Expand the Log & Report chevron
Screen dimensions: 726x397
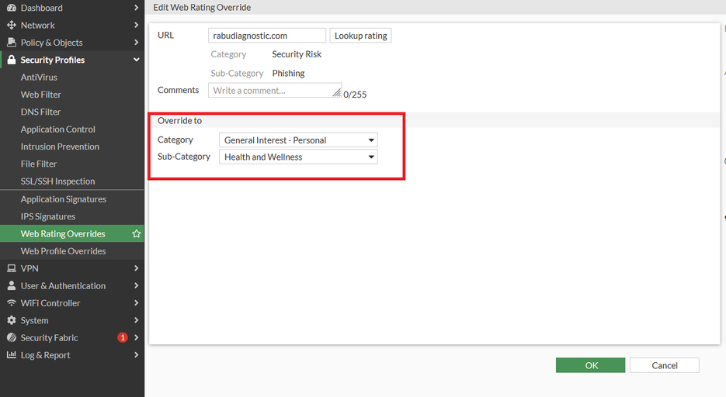click(x=136, y=355)
